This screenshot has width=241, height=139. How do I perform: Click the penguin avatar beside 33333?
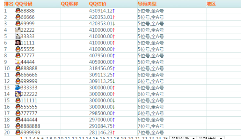(x=18, y=36)
